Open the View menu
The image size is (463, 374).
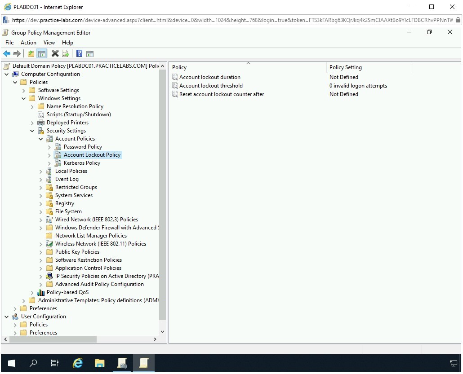pyautogui.click(x=49, y=43)
